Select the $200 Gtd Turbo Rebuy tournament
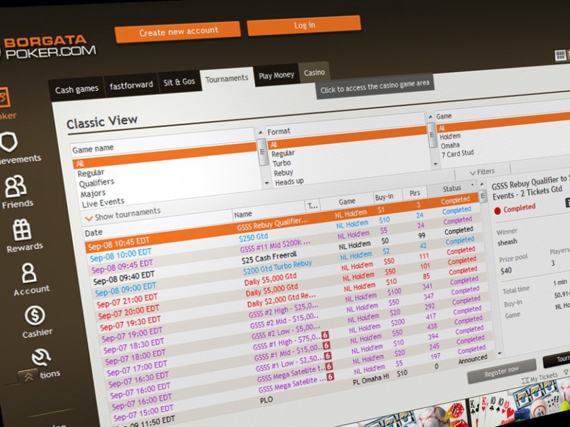 (277, 267)
